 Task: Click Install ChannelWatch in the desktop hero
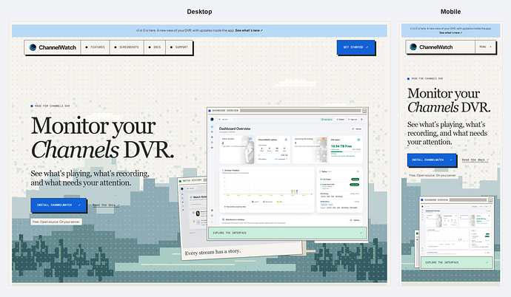[59, 205]
